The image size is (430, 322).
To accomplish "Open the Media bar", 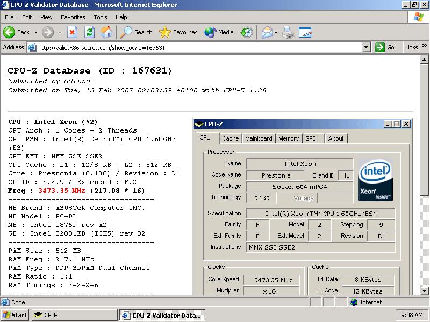I will 219,32.
